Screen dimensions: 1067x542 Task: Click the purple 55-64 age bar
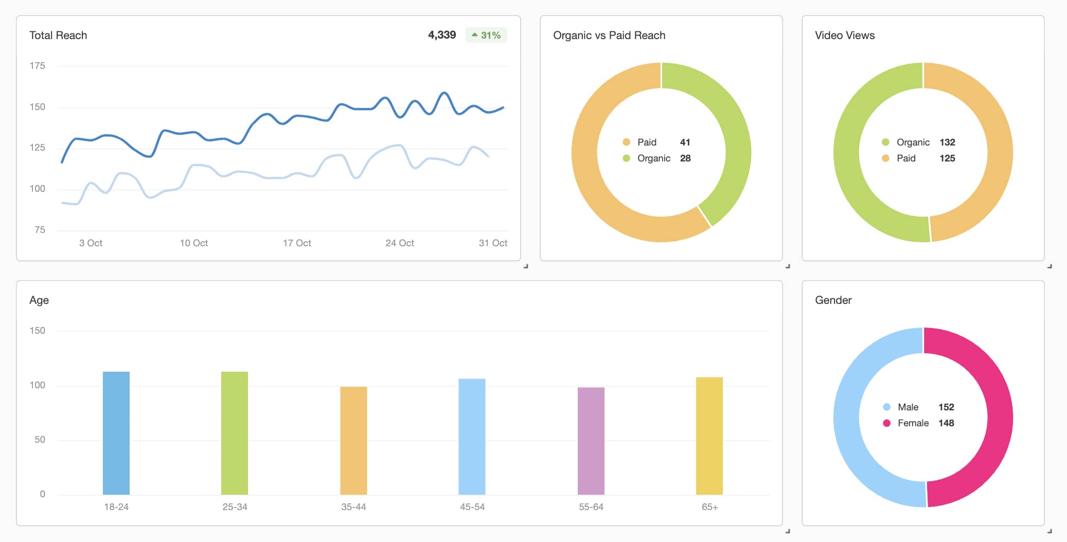click(x=591, y=441)
